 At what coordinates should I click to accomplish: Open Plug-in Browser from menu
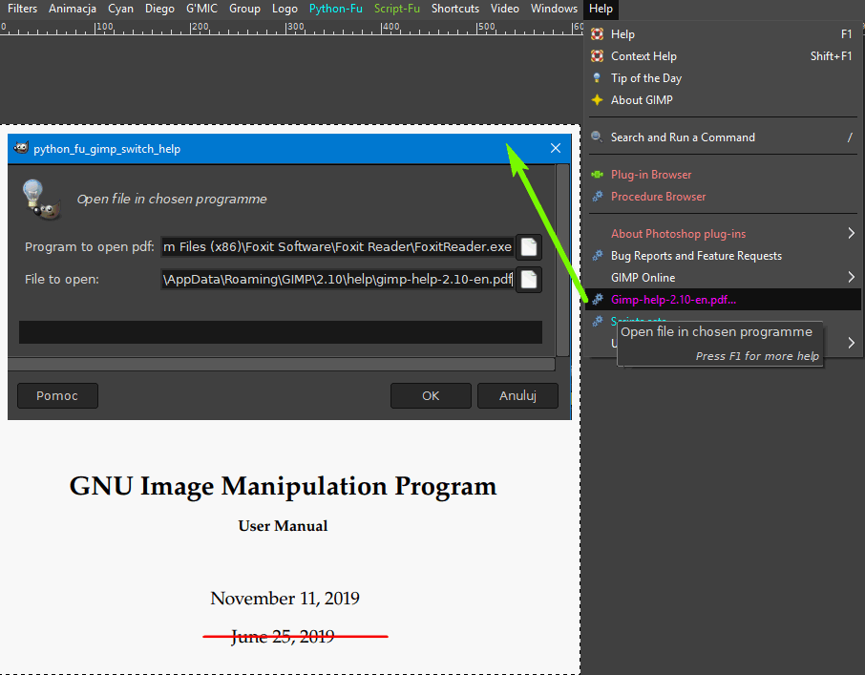pos(723,175)
